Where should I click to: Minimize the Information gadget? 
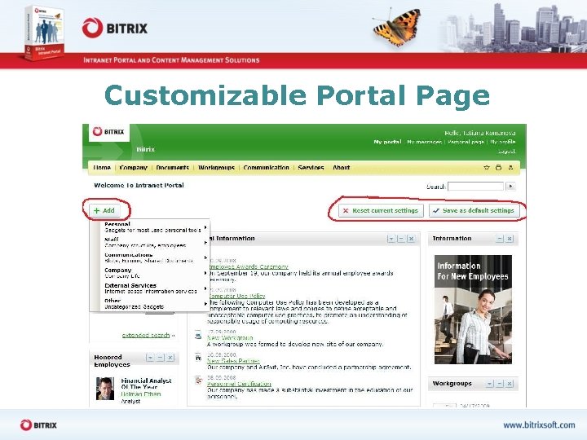(x=500, y=239)
